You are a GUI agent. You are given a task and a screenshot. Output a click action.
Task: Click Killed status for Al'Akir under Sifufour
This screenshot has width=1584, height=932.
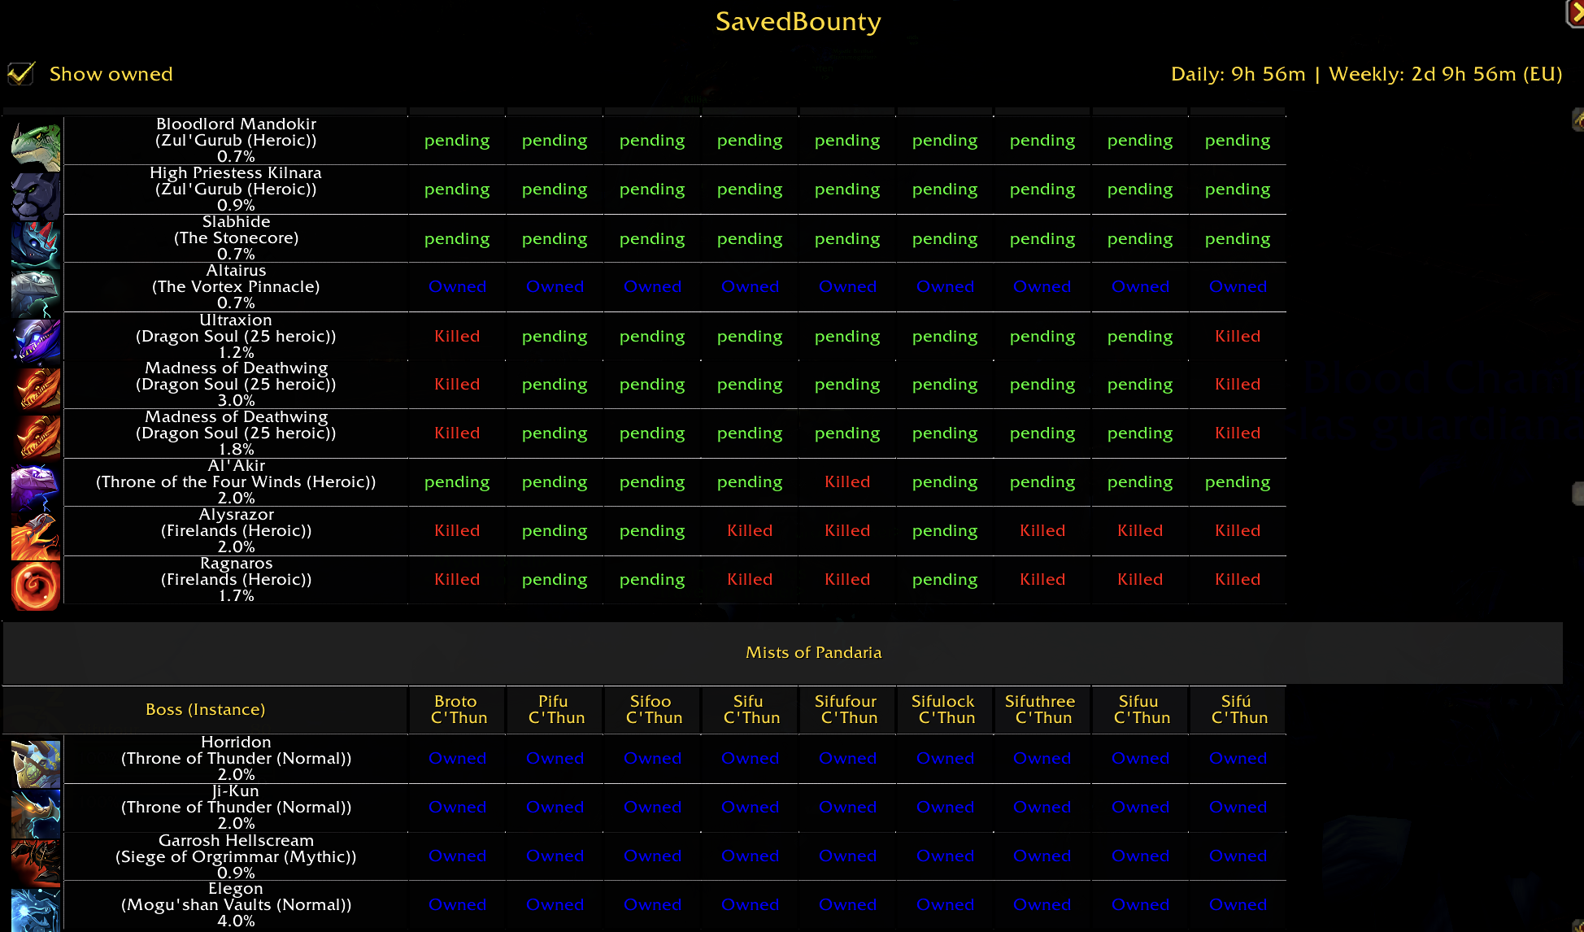tap(847, 481)
